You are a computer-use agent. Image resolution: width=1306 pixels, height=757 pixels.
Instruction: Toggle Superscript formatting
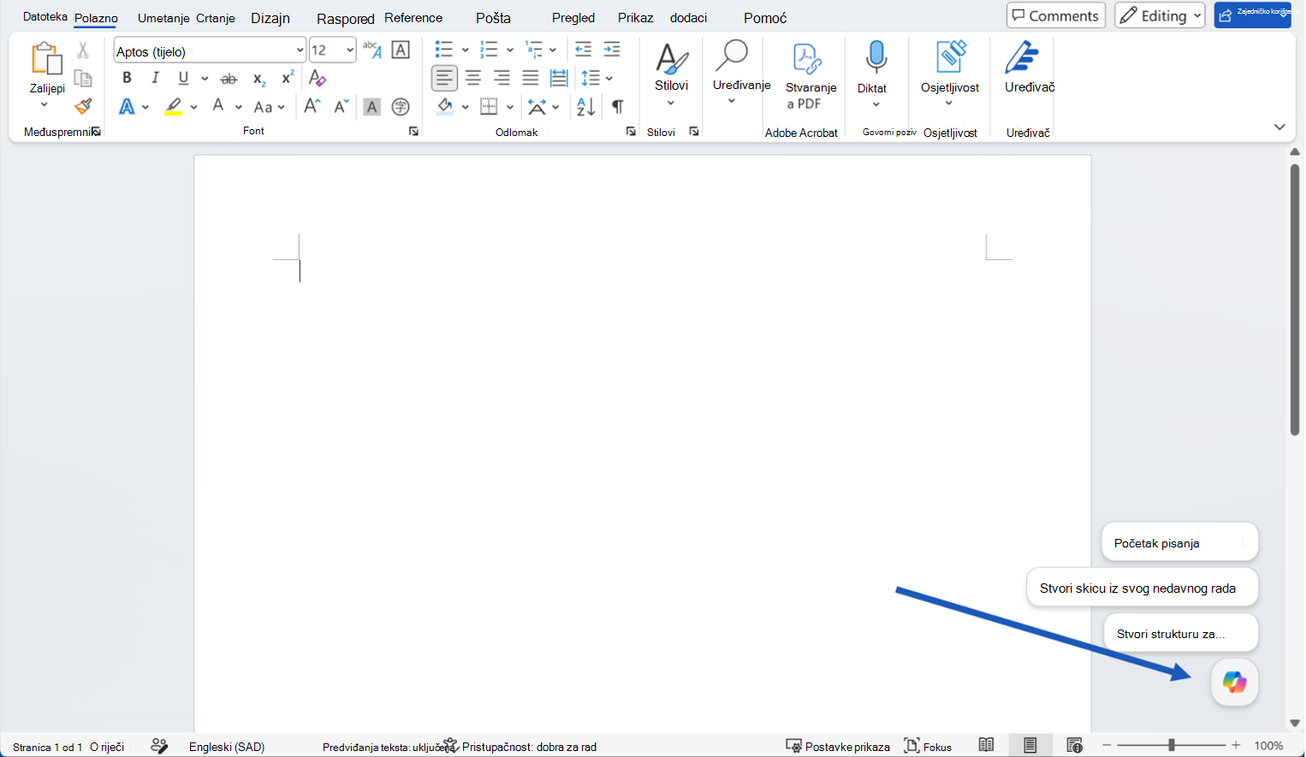click(288, 78)
